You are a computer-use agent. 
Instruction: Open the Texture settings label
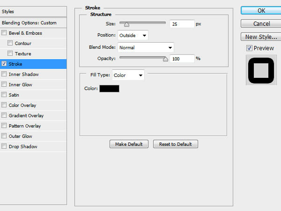click(23, 53)
